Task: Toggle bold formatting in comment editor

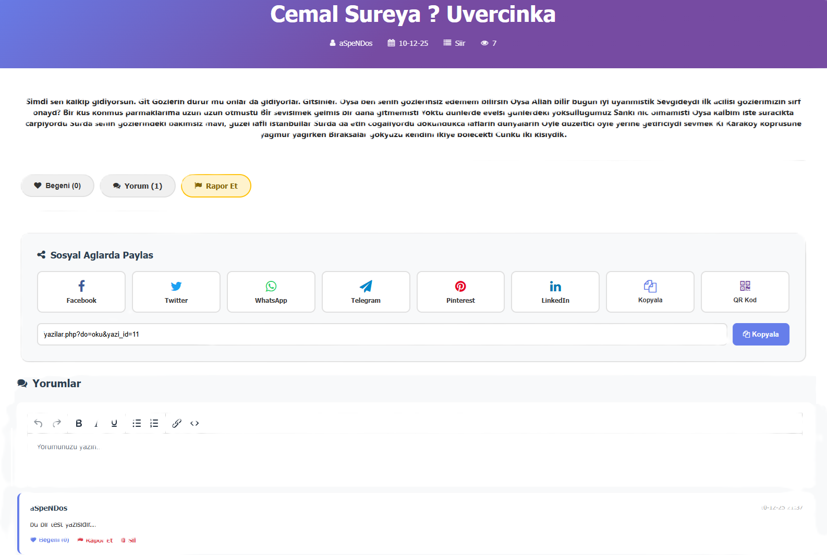Action: 79,423
